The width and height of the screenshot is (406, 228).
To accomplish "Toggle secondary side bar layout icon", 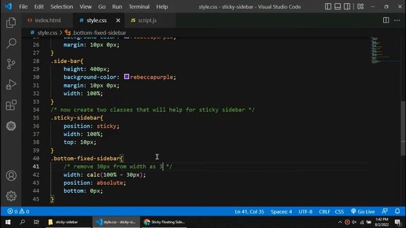I will tap(347, 6).
